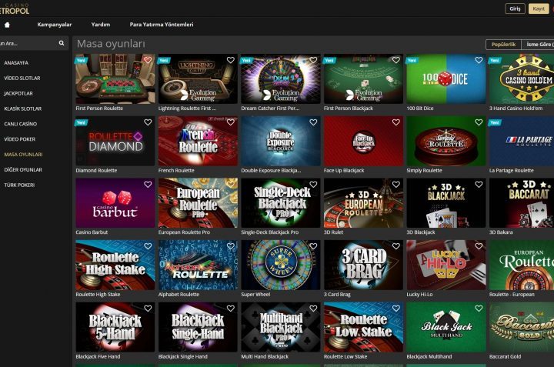Select DİĞER OYUNLAR in sidebar

(23, 170)
